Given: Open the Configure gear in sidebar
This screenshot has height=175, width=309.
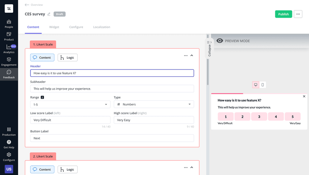Looking at the screenshot, I should (9, 156).
